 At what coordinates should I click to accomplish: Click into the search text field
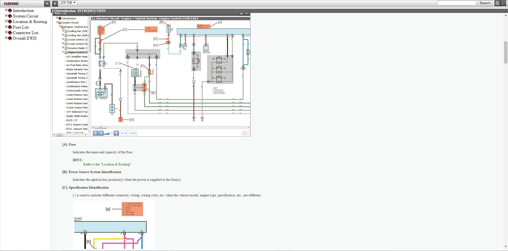point(457,3)
